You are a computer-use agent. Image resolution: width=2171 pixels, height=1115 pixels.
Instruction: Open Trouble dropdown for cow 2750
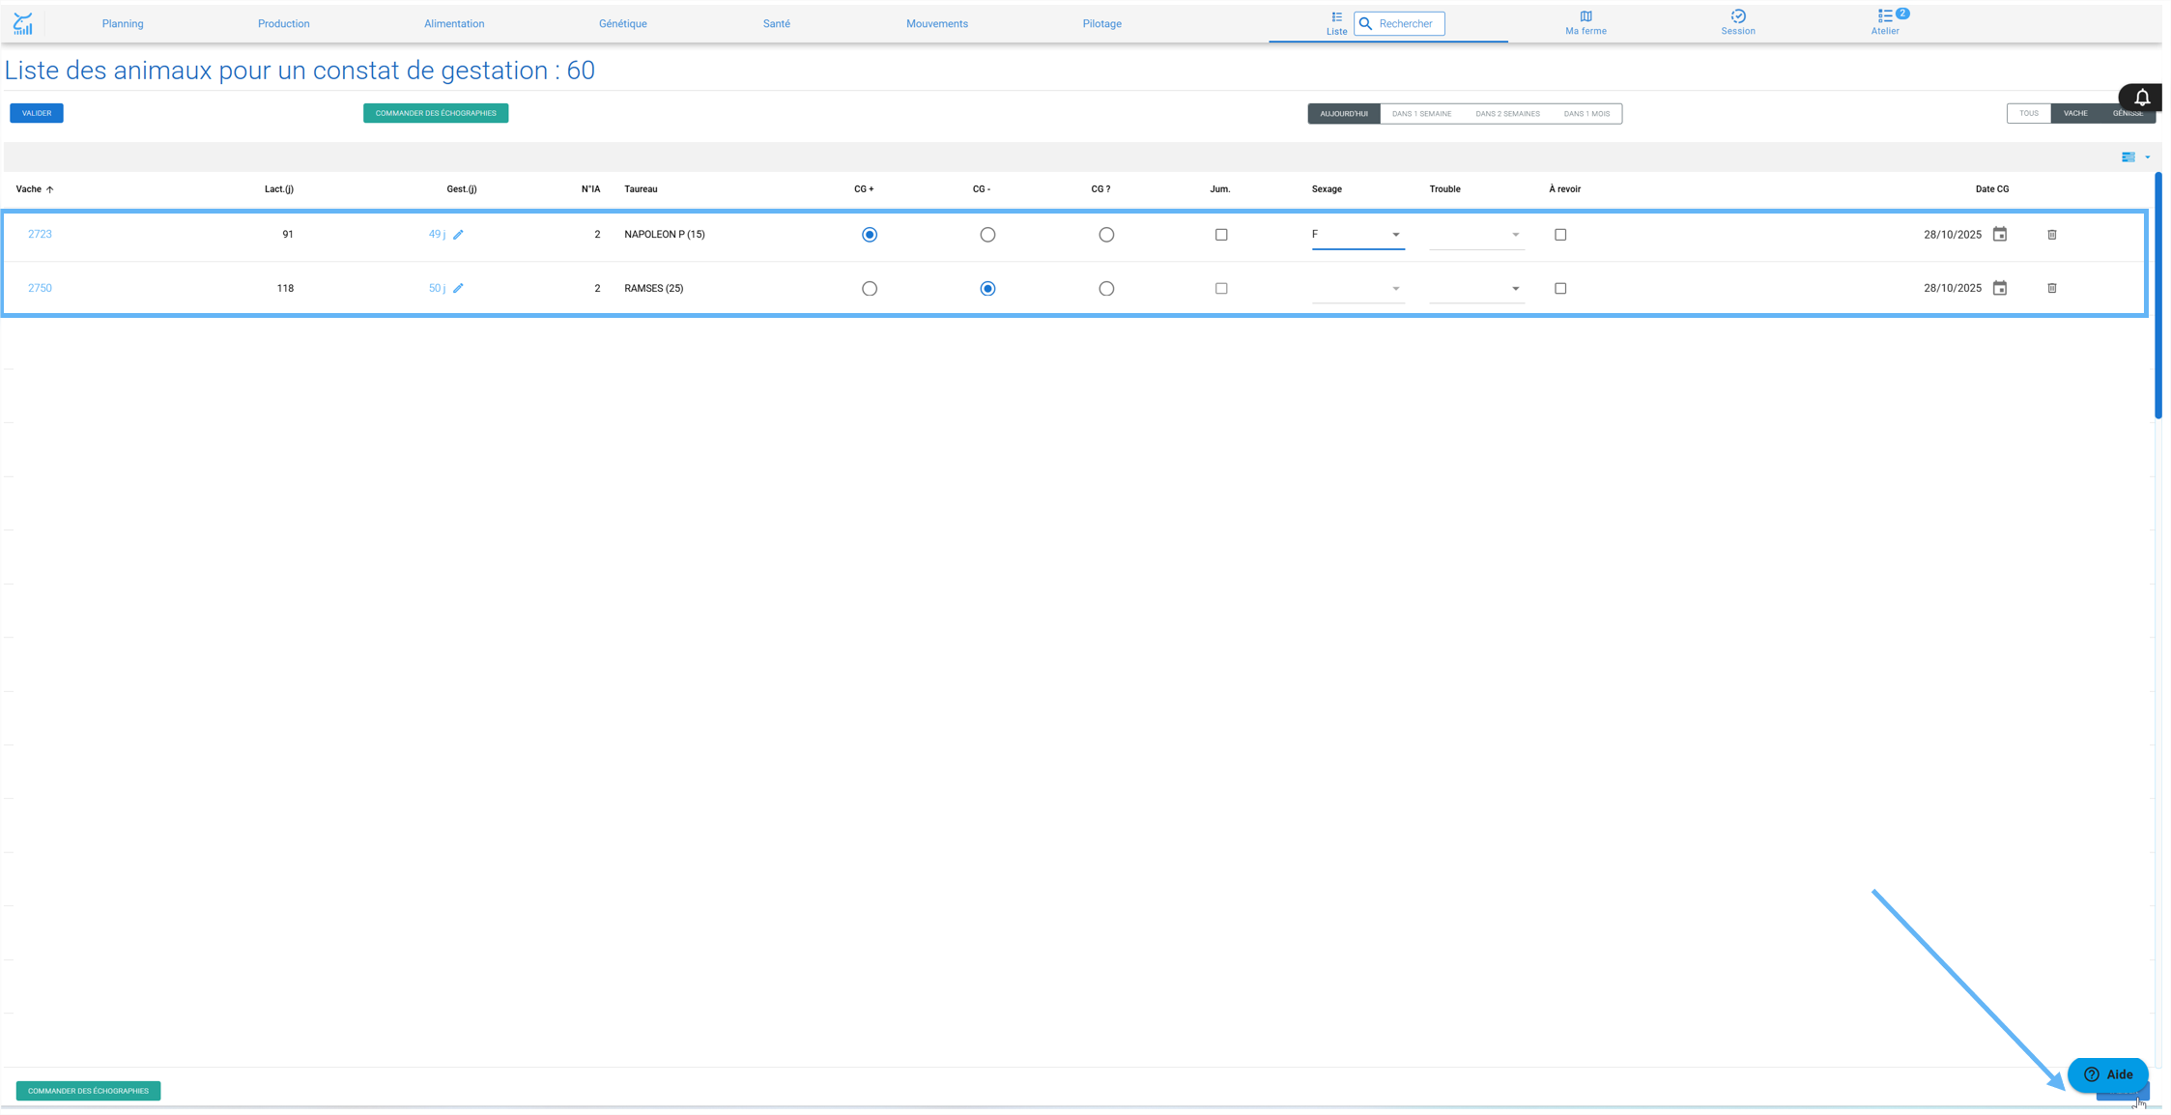tap(1476, 289)
